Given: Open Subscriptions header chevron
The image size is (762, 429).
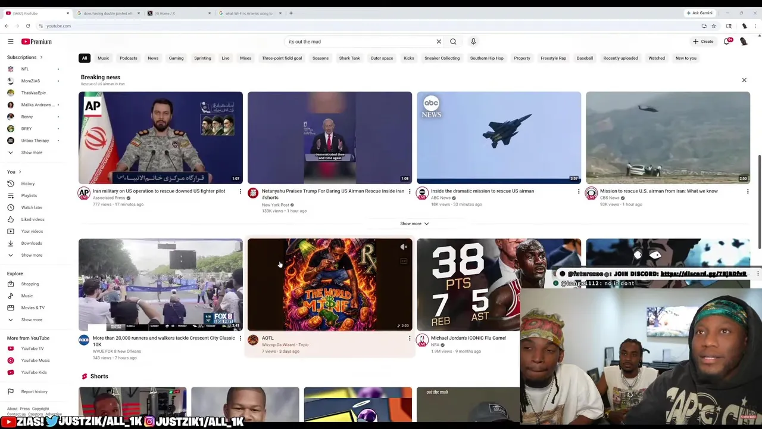Looking at the screenshot, I should click(41, 57).
